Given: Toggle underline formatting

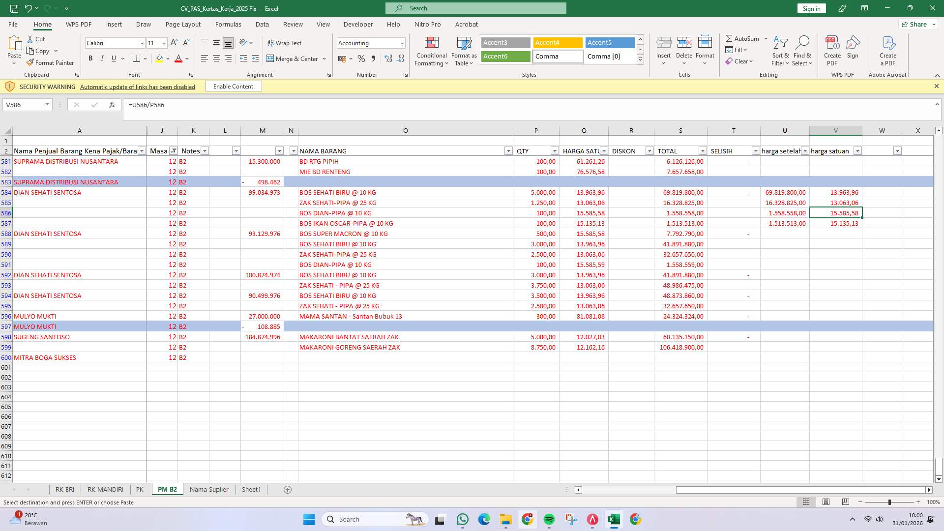Looking at the screenshot, I should (x=113, y=59).
